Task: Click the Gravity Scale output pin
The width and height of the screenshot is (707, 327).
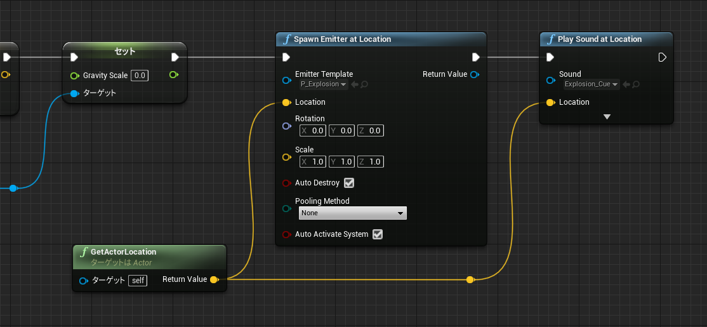Action: tap(174, 74)
